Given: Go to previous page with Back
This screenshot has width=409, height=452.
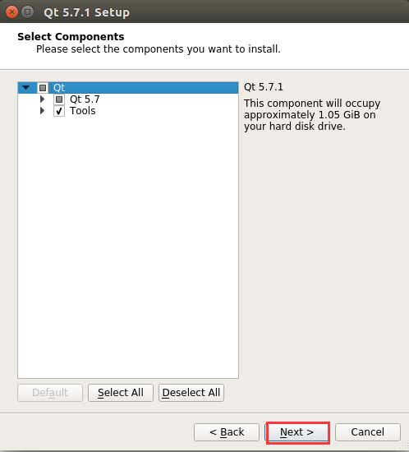Looking at the screenshot, I should click(x=227, y=432).
